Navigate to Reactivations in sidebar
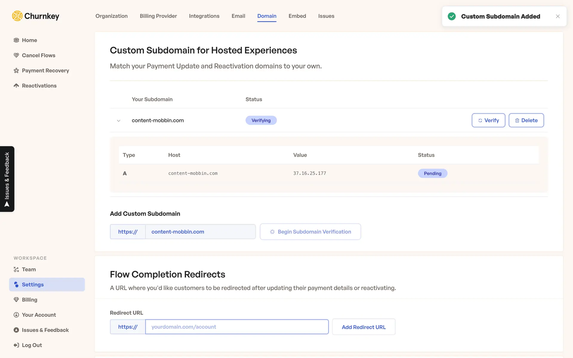 [x=39, y=86]
